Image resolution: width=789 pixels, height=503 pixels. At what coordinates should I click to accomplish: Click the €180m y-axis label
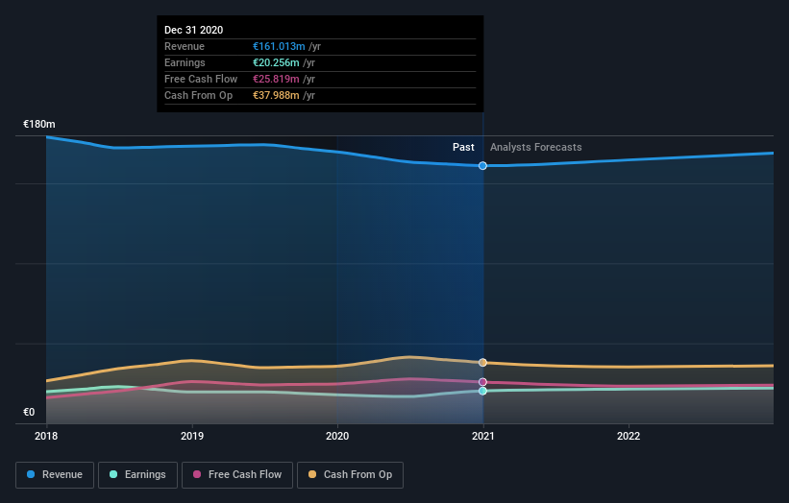point(39,124)
